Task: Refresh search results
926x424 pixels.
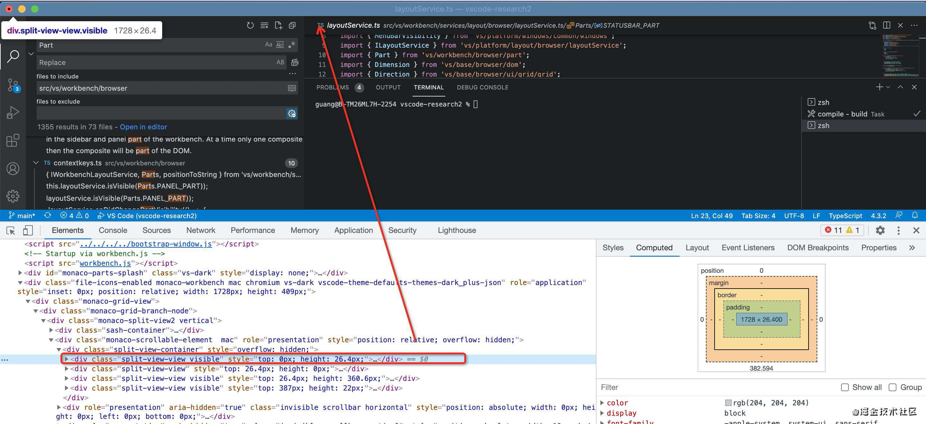Action: (250, 25)
